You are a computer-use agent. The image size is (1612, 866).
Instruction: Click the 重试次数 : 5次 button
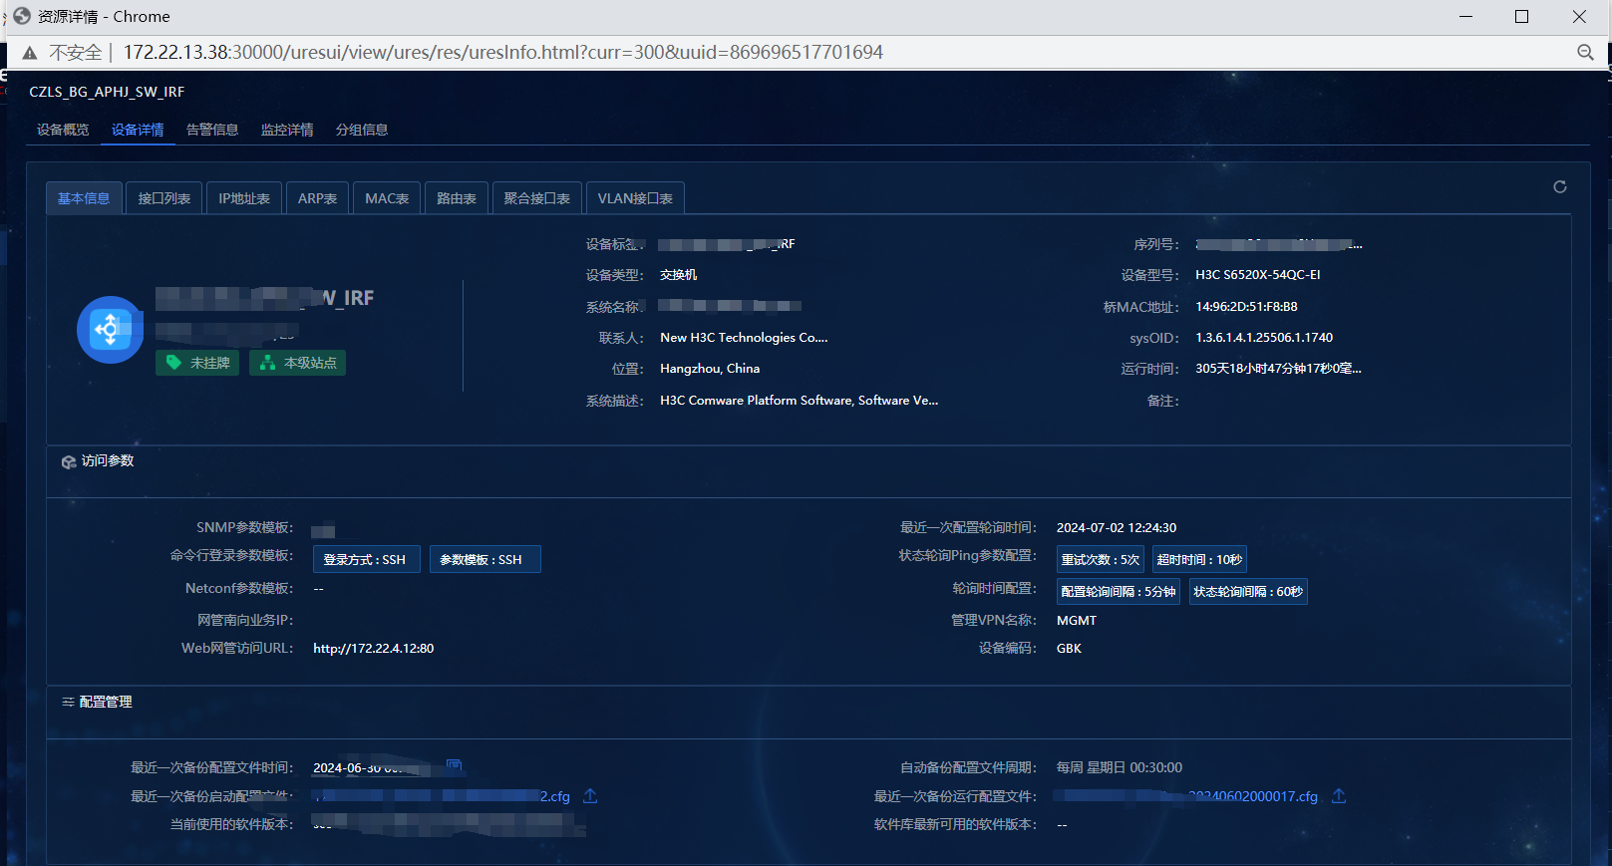(1100, 559)
